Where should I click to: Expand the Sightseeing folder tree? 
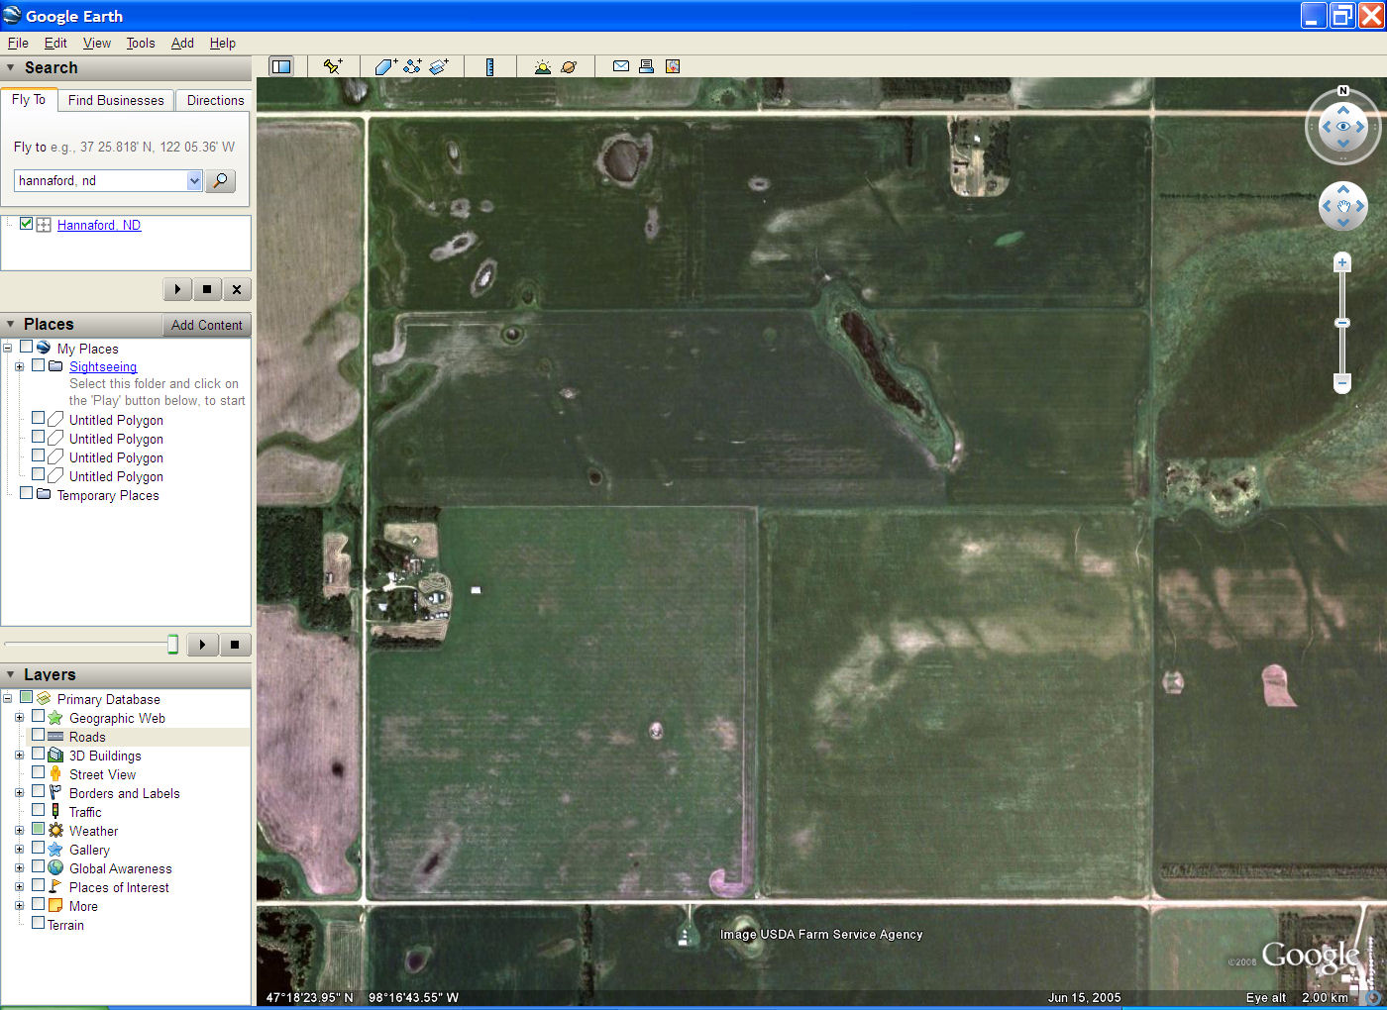[x=19, y=366]
